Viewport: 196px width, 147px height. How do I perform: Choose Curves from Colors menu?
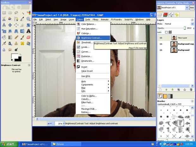coord(93,52)
